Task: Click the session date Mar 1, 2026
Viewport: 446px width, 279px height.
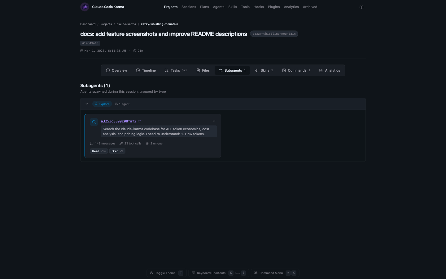Action: pyautogui.click(x=103, y=51)
